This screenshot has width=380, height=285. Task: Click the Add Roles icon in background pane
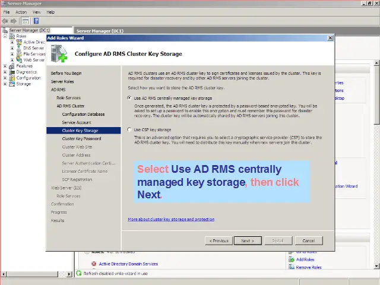point(292,259)
